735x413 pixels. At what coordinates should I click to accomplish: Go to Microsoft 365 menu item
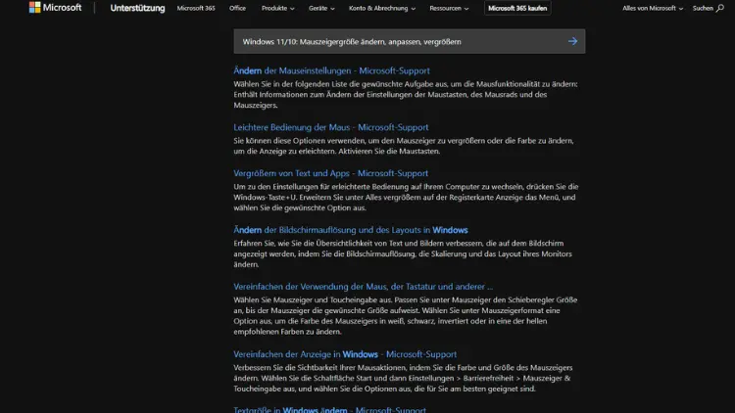[x=196, y=8]
